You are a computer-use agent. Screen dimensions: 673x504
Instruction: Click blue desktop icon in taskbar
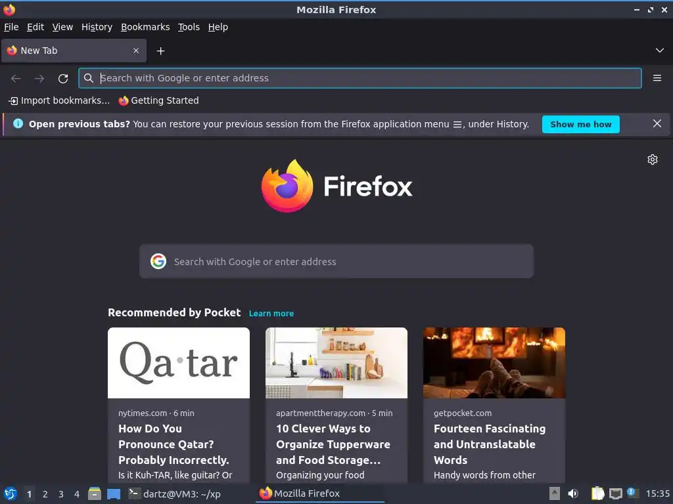[114, 494]
